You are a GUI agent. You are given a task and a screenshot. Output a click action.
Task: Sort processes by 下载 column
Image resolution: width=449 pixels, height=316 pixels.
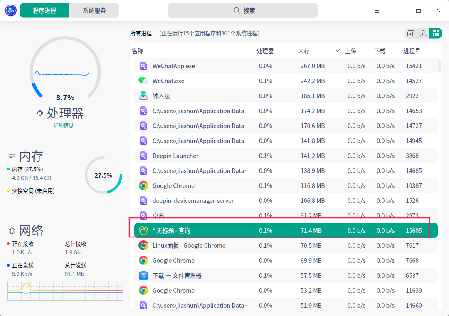tap(380, 51)
